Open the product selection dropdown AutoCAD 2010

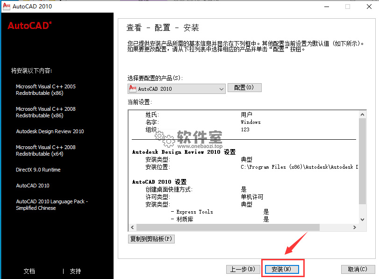(177, 89)
